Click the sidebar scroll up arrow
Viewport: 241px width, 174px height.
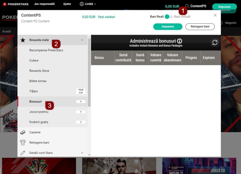click(89, 37)
